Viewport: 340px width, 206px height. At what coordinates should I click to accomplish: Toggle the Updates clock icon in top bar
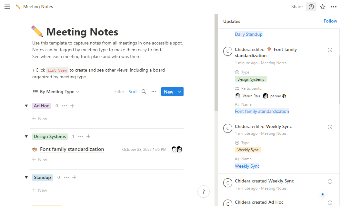pos(311,7)
